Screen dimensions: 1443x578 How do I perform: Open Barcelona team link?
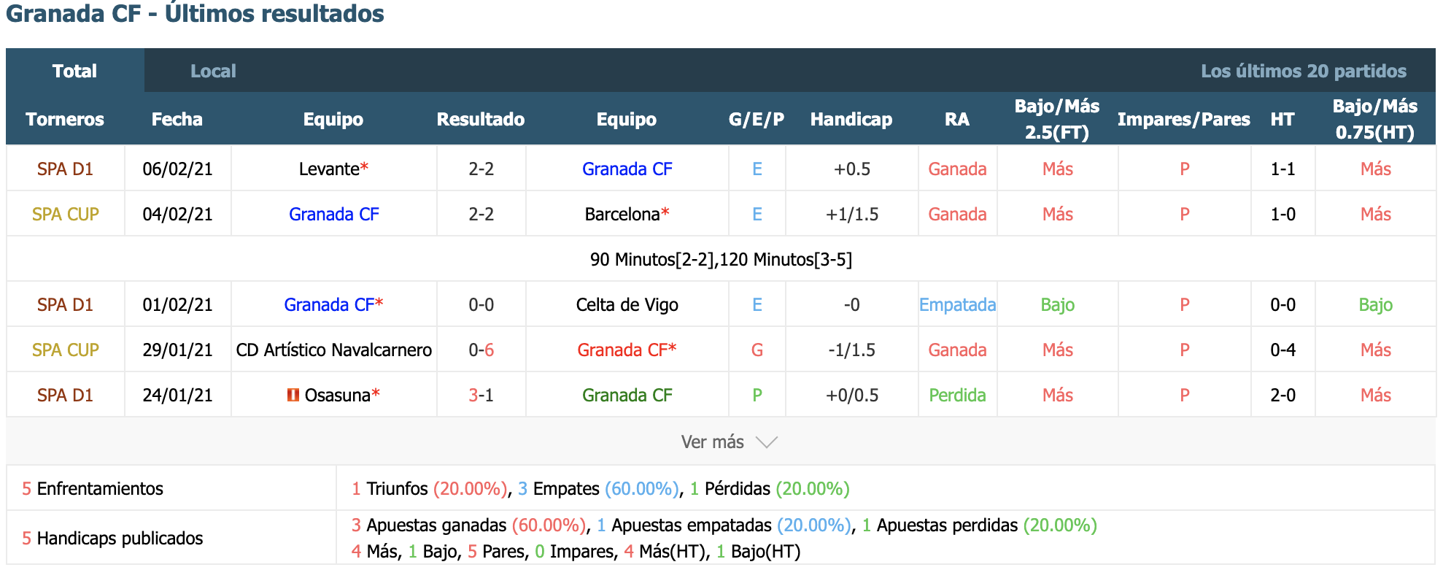(622, 214)
